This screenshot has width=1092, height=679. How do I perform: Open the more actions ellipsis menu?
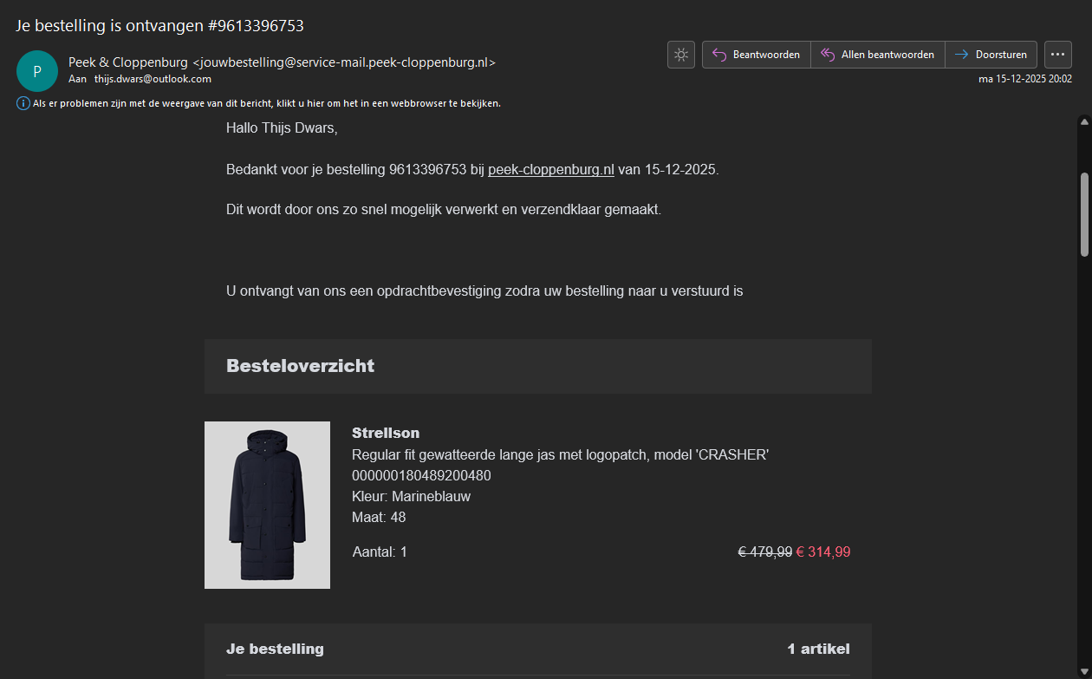[1057, 55]
